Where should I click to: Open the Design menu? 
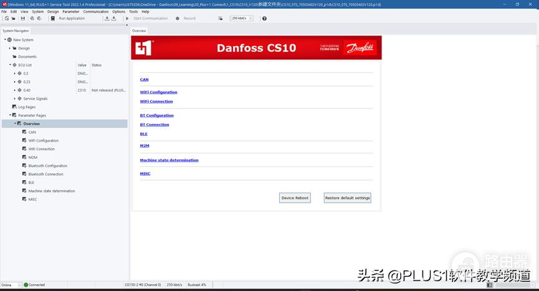pos(53,11)
